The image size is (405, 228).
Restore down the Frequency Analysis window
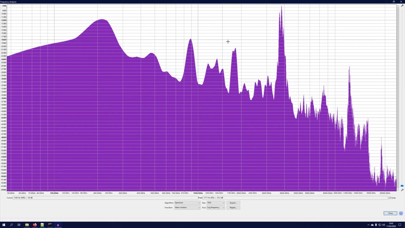click(394, 2)
